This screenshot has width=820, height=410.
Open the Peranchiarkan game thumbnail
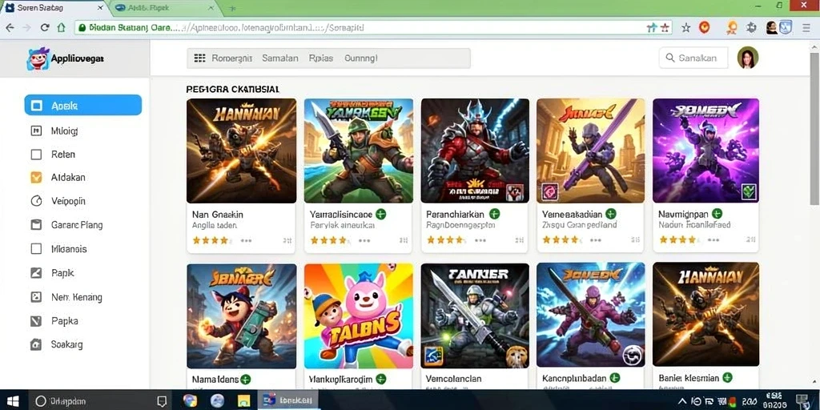[x=475, y=151]
